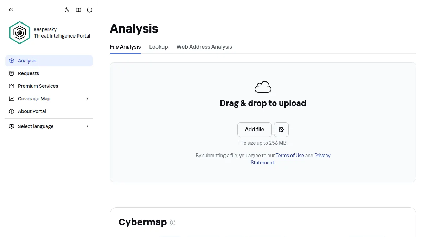Open the Terms of Use link
This screenshot has height=237, width=422.
tap(290, 156)
